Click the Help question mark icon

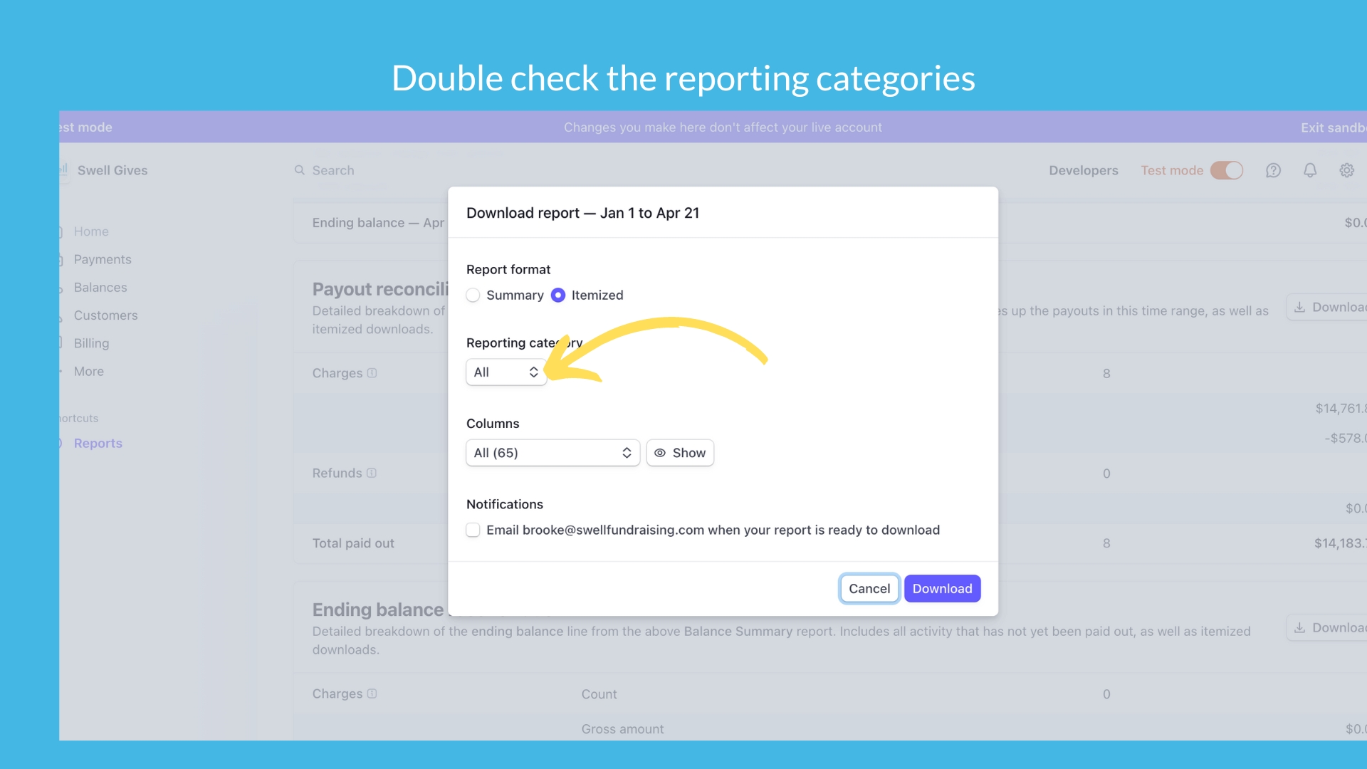1273,170
